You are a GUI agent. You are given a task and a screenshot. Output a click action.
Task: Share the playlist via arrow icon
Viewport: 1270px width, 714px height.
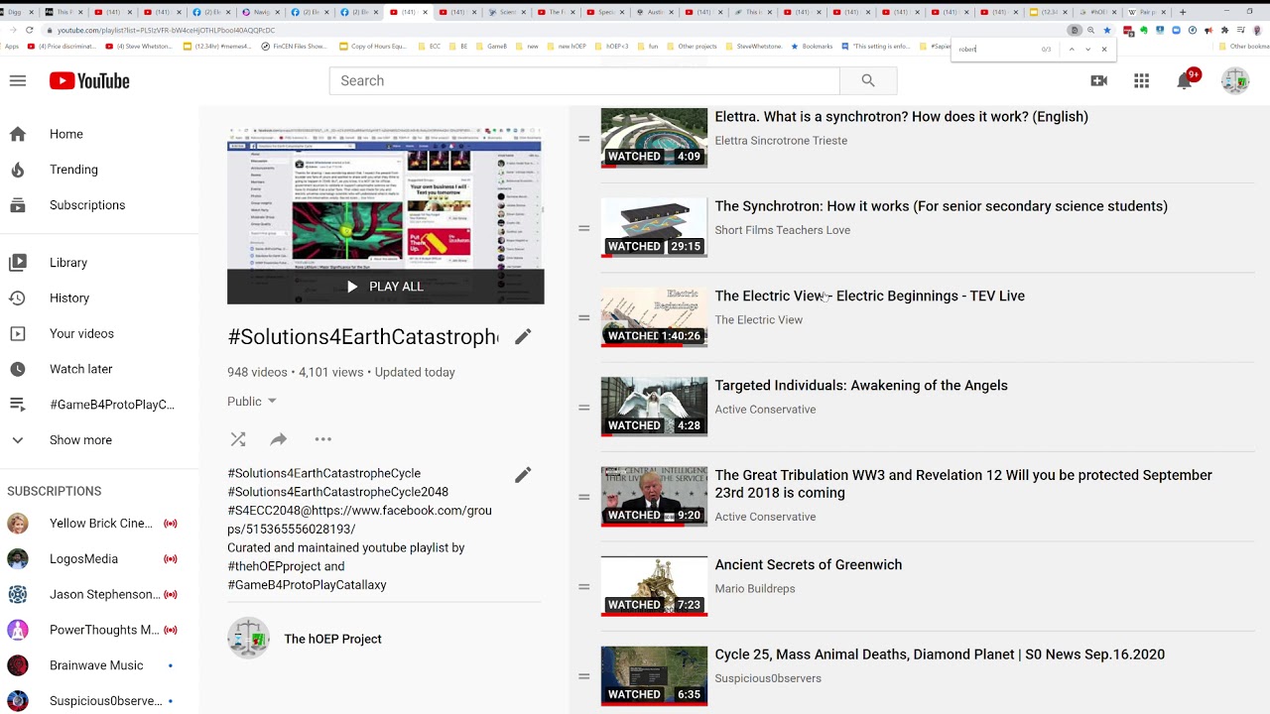[x=279, y=439]
